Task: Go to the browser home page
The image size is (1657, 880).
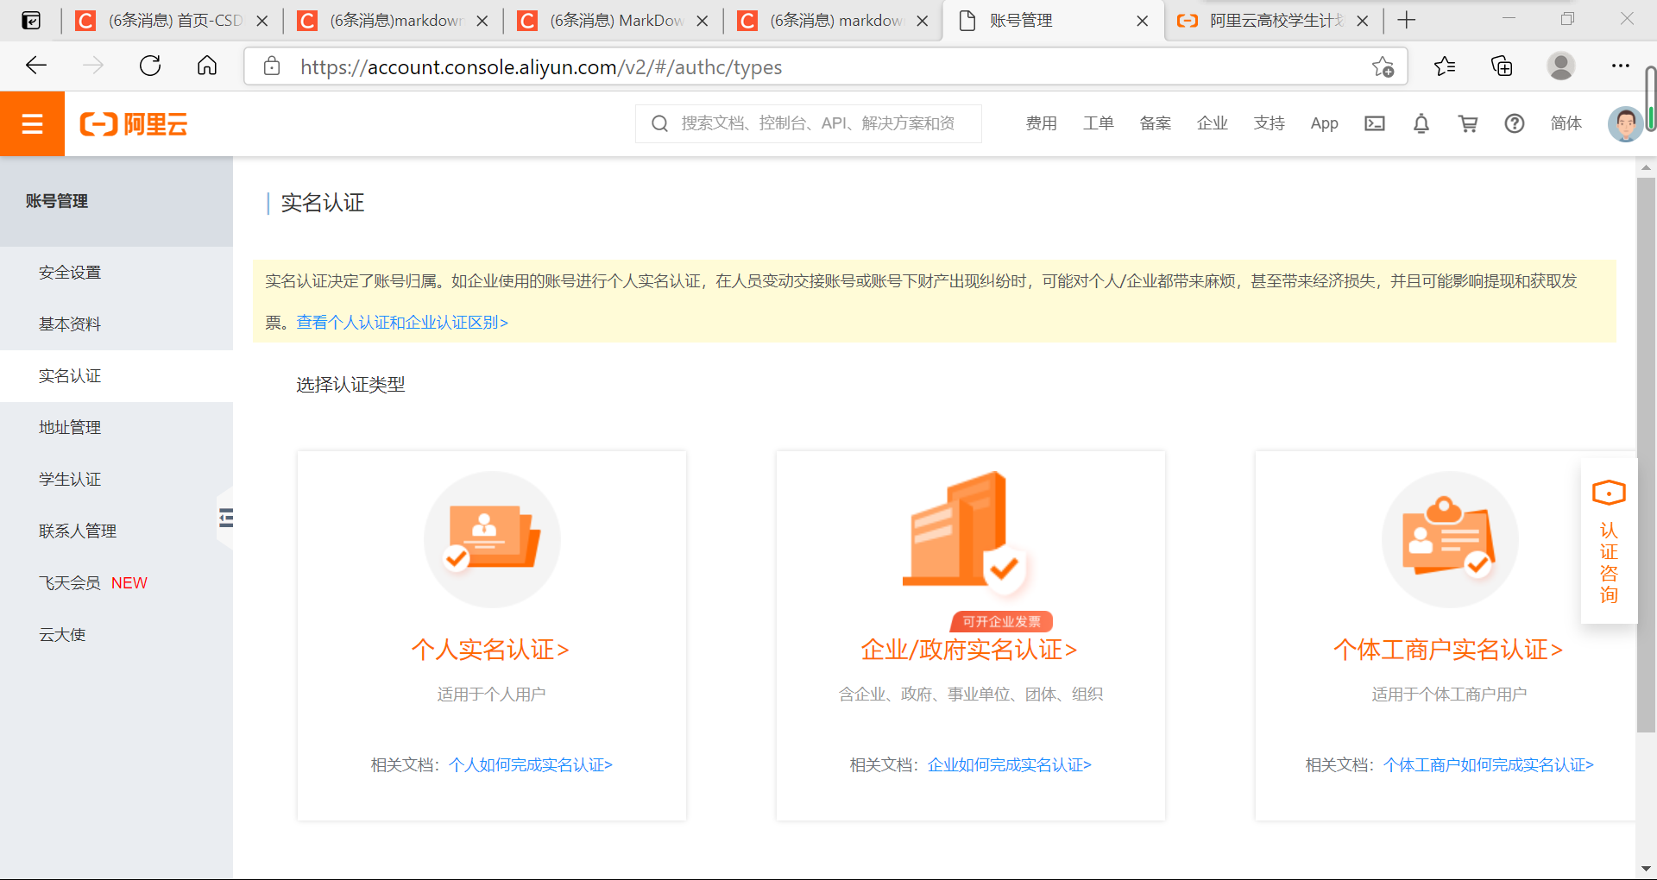Action: [x=207, y=66]
